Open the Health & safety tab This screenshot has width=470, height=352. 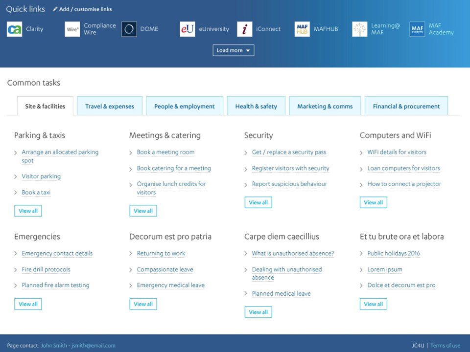pos(256,106)
